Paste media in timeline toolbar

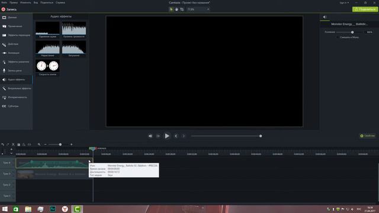[24, 144]
